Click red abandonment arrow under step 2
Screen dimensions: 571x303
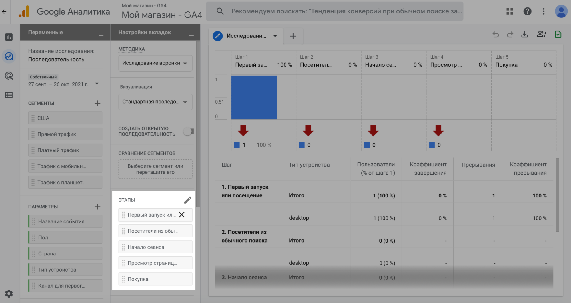pyautogui.click(x=308, y=130)
